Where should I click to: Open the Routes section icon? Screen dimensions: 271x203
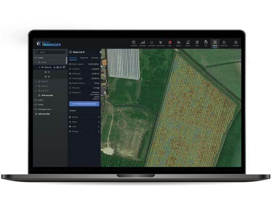pos(188,43)
